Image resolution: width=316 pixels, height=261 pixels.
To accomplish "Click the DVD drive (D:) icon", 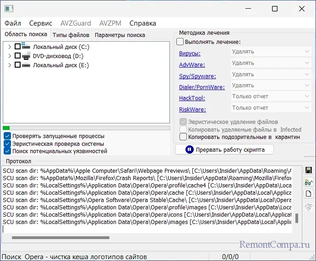I will coord(26,56).
